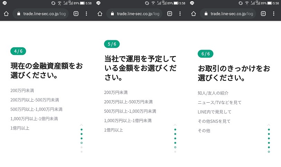Tap the 5:58 clock on the 4/6 screen status bar
Viewport: 281px width, 167px height.
tap(88, 3)
